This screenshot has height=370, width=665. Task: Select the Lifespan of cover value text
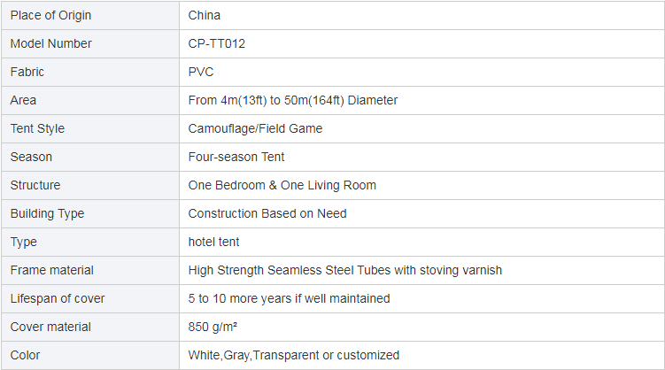tap(289, 298)
